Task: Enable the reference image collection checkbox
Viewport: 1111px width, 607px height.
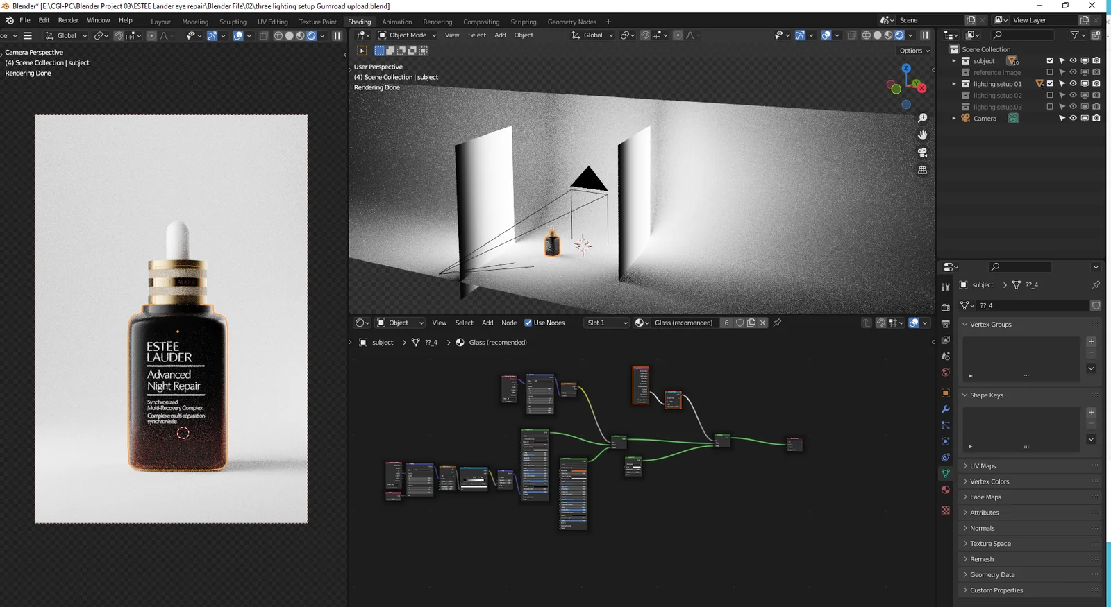Action: [x=1050, y=72]
